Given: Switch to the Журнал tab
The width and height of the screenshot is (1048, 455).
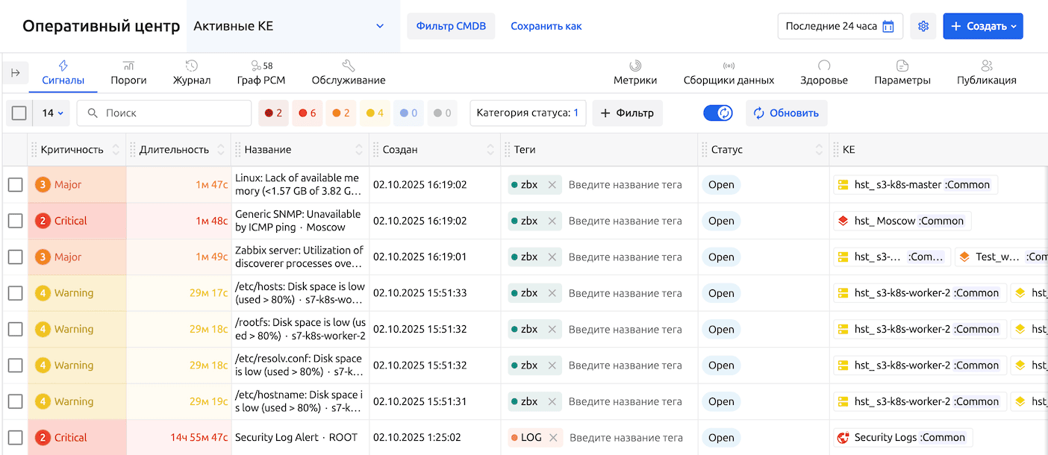Looking at the screenshot, I should click(x=192, y=73).
